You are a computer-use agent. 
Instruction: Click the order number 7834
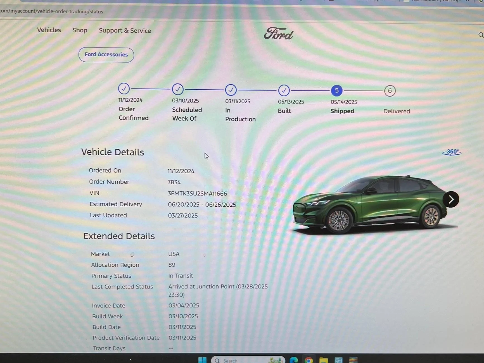pyautogui.click(x=174, y=182)
